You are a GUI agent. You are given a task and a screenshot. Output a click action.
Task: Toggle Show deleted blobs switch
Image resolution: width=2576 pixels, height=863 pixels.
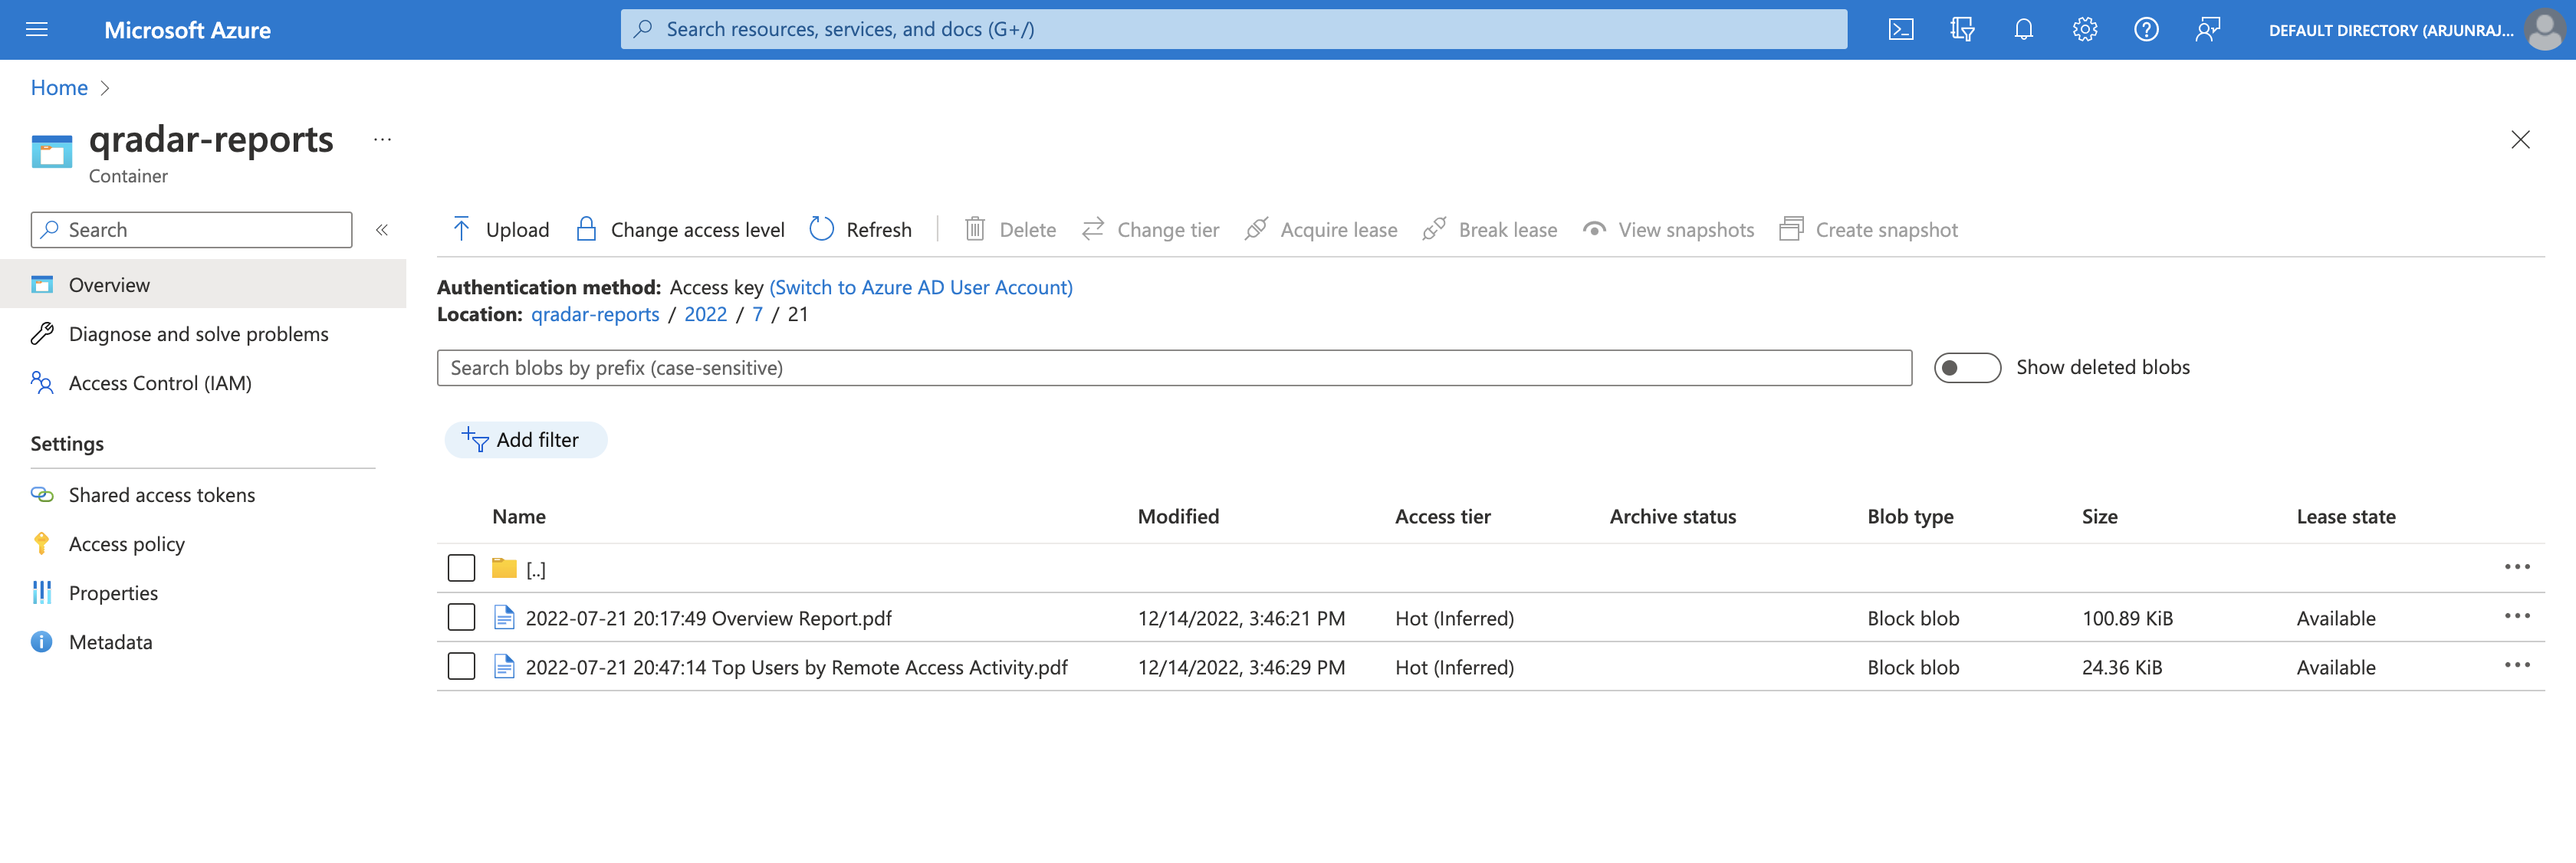tap(1967, 365)
